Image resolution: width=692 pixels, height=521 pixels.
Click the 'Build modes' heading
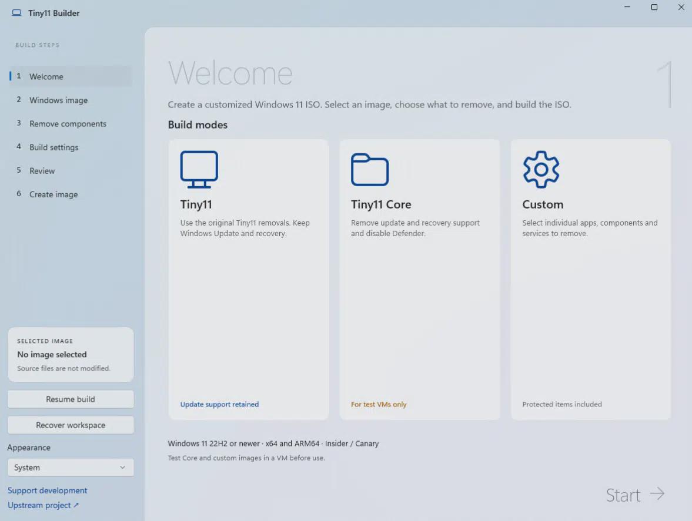point(198,125)
